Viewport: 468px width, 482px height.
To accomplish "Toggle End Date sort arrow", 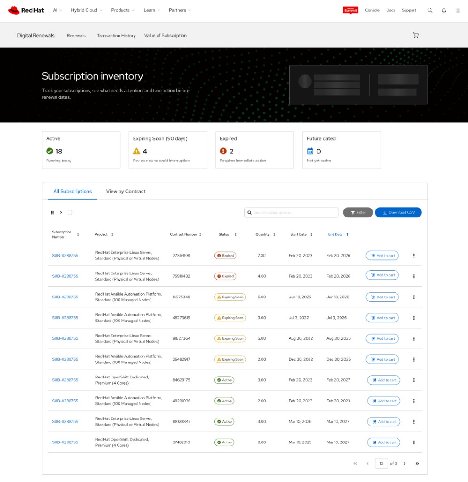I will (x=347, y=234).
